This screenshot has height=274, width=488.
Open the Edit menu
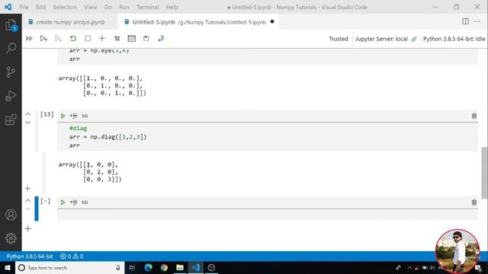click(40, 7)
